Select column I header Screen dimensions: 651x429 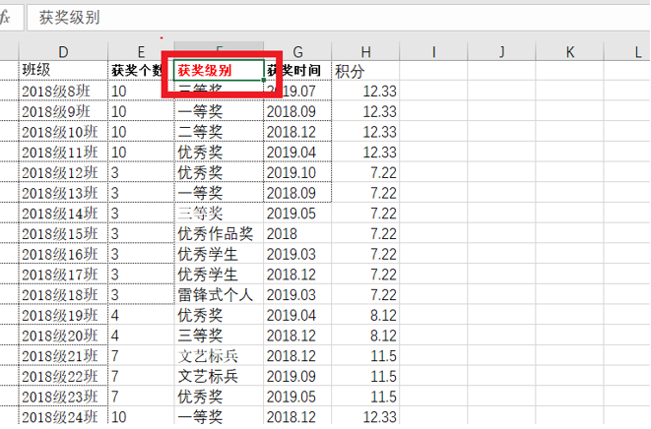433,52
